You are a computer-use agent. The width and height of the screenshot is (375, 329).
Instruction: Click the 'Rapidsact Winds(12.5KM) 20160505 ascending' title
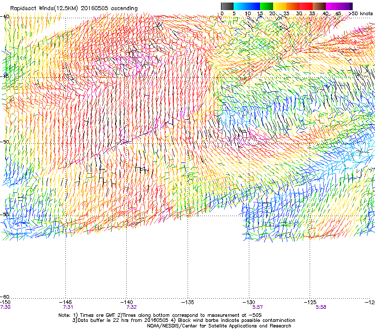pos(74,9)
